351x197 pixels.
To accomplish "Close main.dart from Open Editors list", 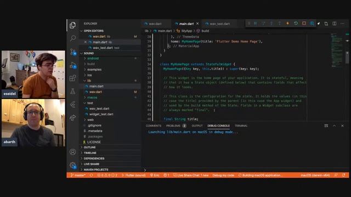I will (86, 42).
